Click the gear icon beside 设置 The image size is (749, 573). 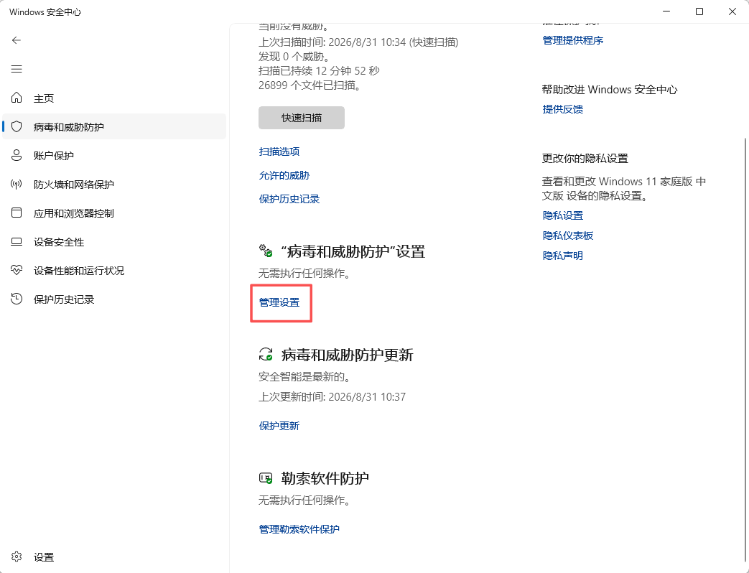point(17,556)
